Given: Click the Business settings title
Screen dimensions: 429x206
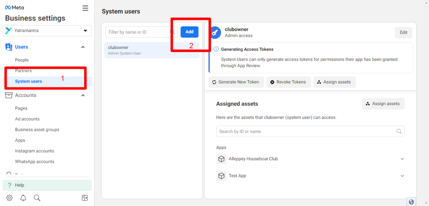Looking at the screenshot, I should [x=35, y=18].
